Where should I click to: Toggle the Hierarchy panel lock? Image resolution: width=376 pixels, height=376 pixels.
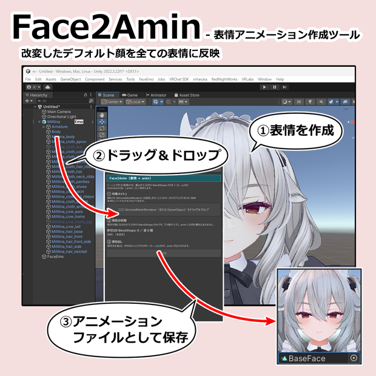85,95
